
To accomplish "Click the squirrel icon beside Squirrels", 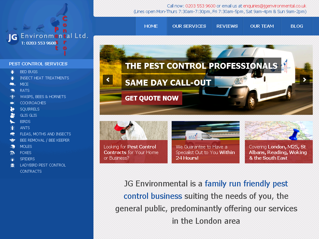I will pos(12,109).
